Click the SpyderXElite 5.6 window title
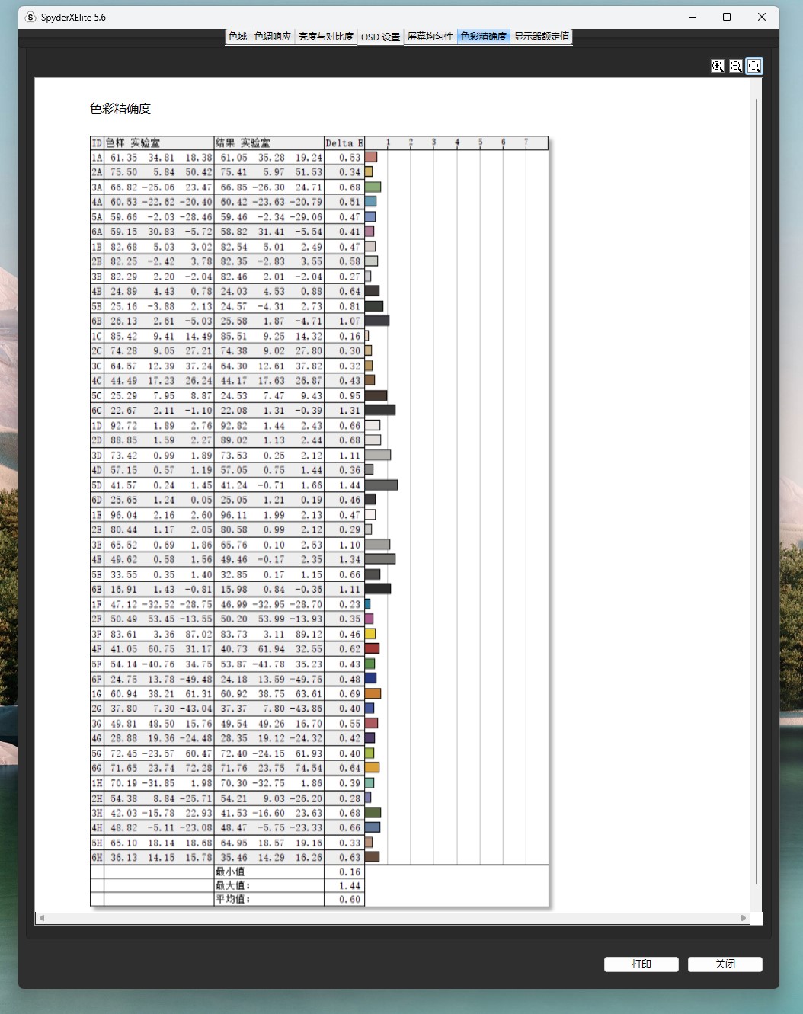This screenshot has width=803, height=1014. point(73,17)
